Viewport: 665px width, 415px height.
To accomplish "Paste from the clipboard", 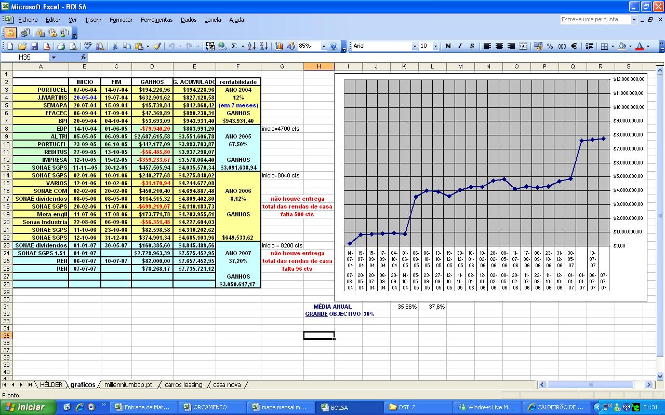I will pos(139,46).
